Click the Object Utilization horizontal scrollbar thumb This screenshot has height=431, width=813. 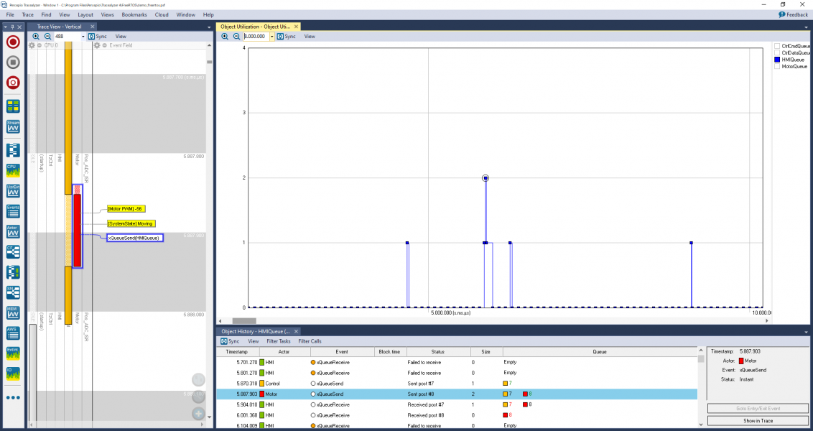pyautogui.click(x=244, y=321)
